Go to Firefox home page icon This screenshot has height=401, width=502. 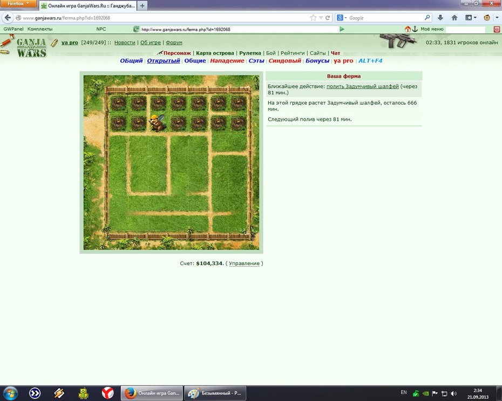pyautogui.click(x=454, y=18)
